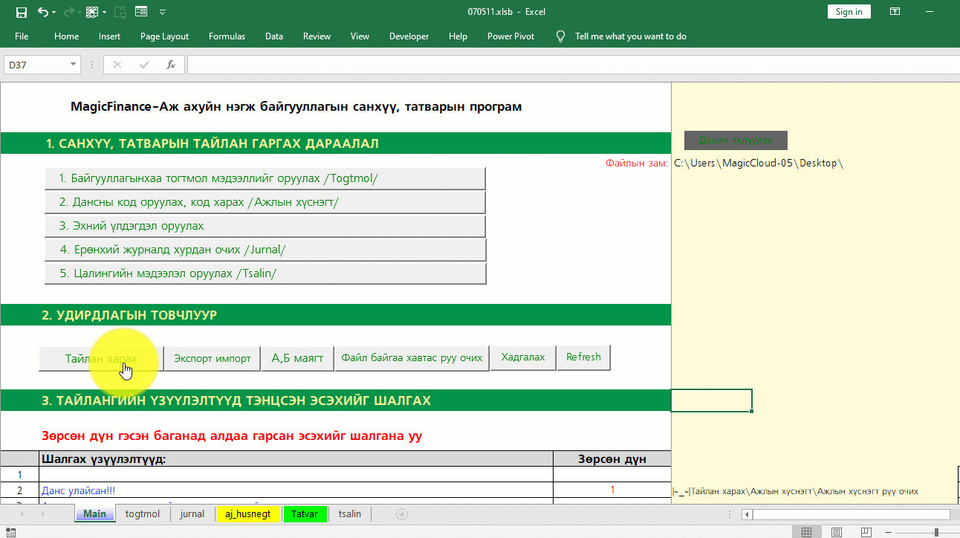This screenshot has width=960, height=538.
Task: Click the Insert Function fx icon
Action: click(170, 65)
